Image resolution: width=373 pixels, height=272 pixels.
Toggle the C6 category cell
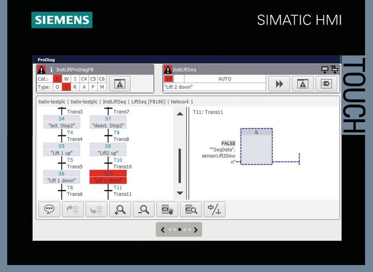[102, 79]
